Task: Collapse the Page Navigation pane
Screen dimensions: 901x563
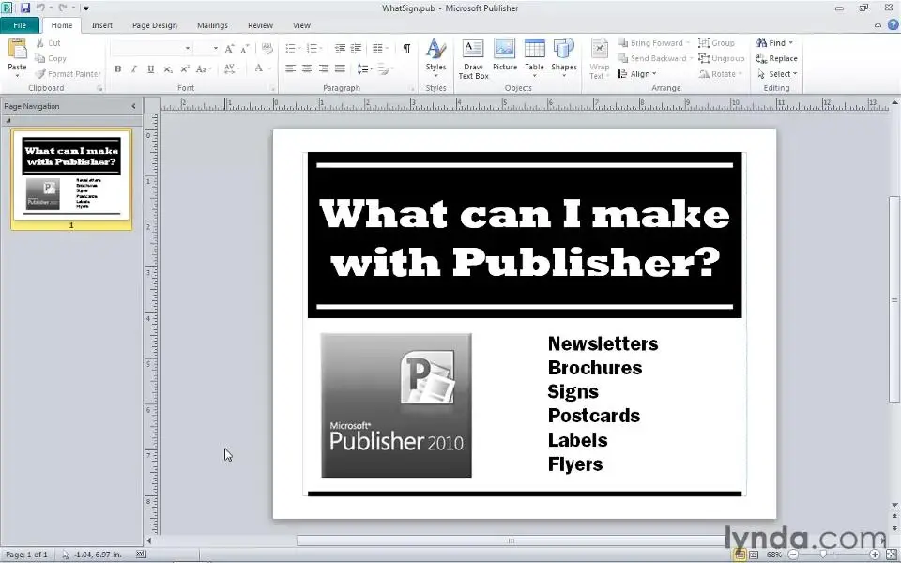Action: tap(133, 106)
